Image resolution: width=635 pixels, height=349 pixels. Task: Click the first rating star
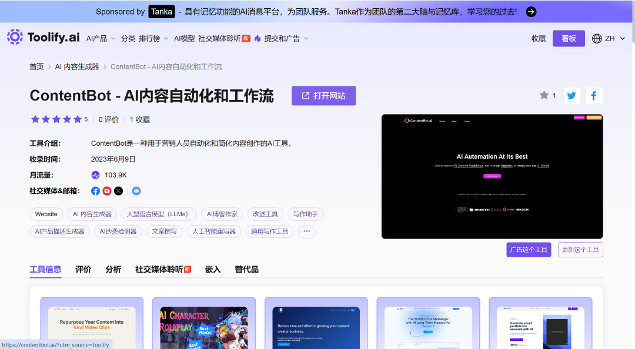[x=35, y=119]
